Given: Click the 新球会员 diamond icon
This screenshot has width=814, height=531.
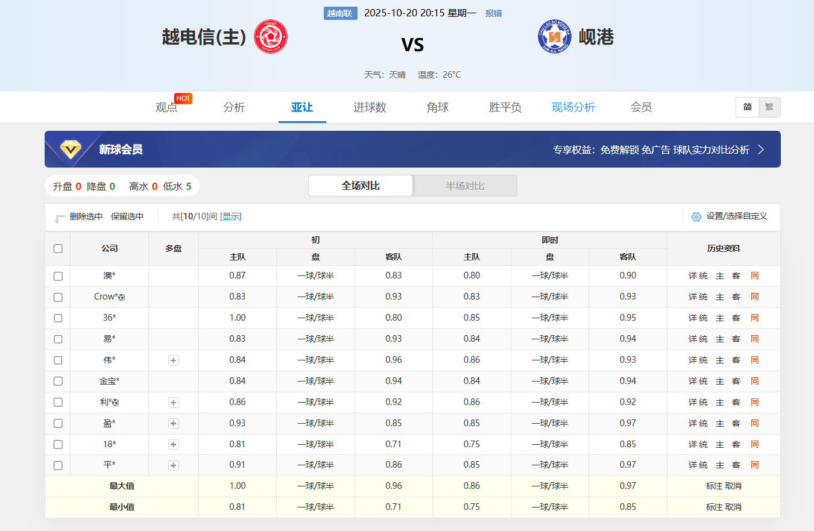Looking at the screenshot, I should 71,149.
